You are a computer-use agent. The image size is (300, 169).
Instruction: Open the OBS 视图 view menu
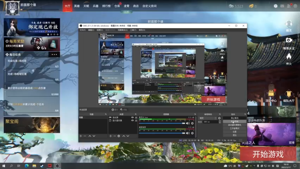[x=100, y=30]
